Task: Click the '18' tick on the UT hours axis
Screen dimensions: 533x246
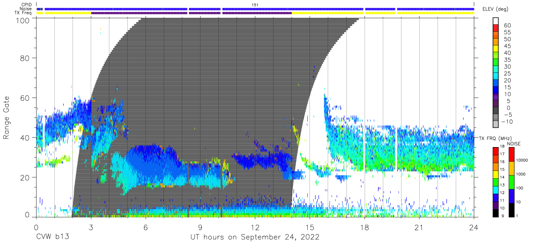Action: click(365, 227)
